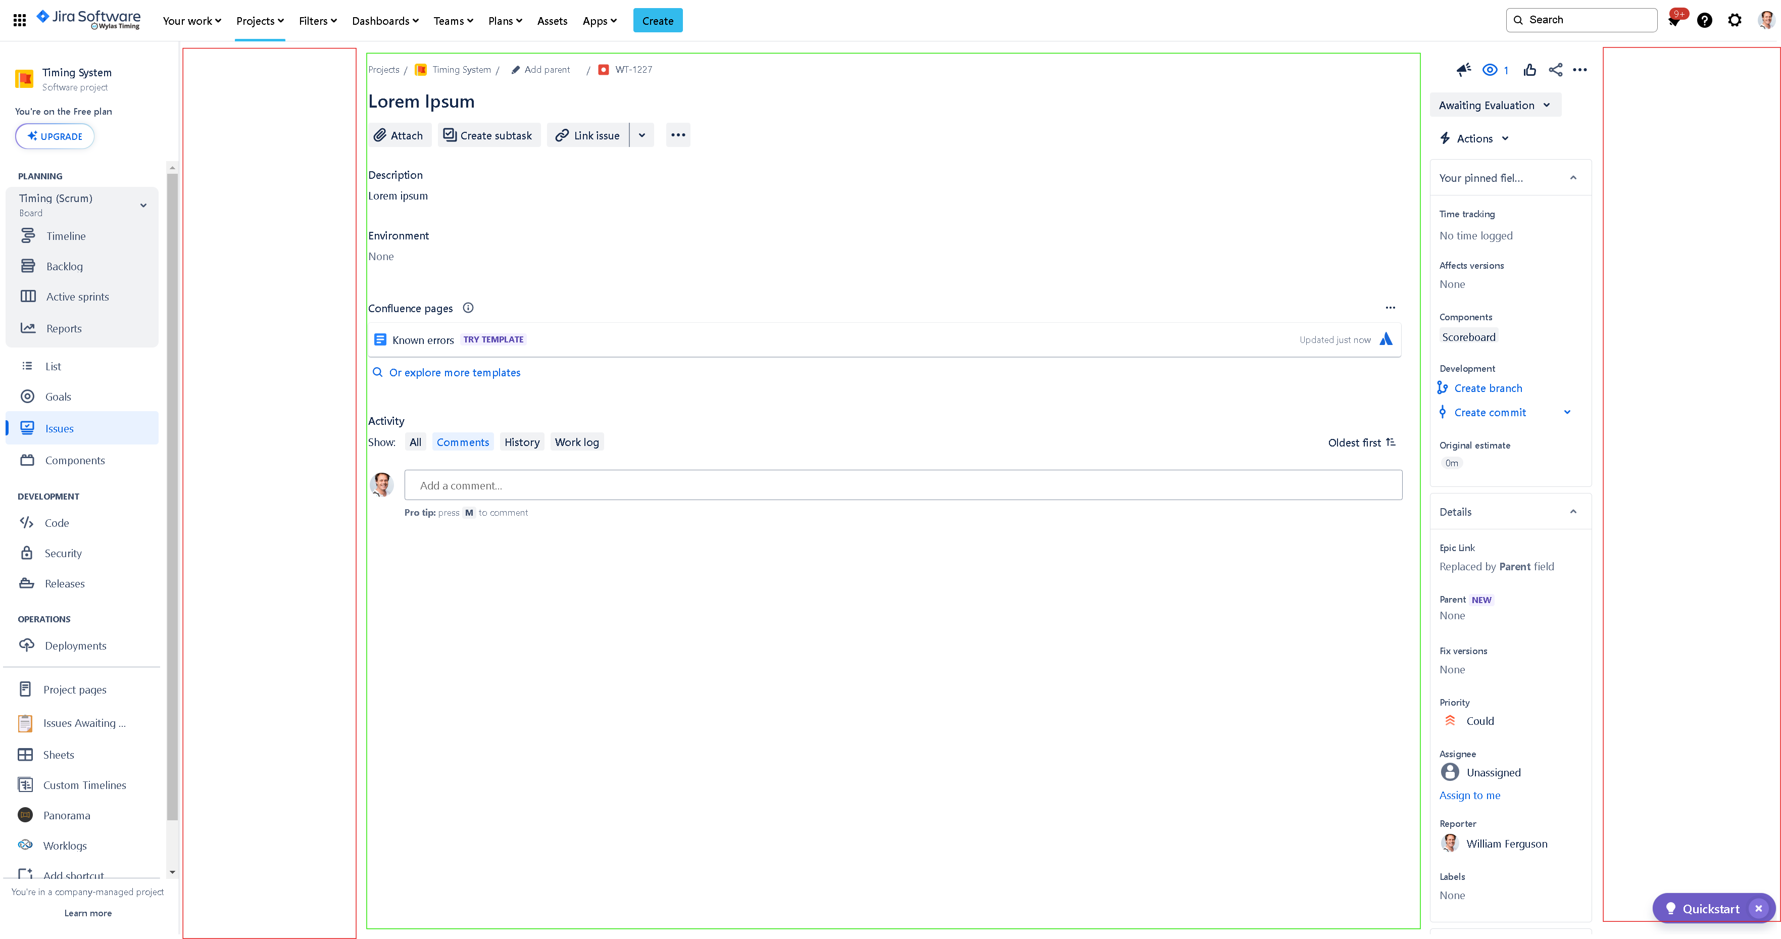Toggle the watch issue eye icon
The width and height of the screenshot is (1781, 939).
(x=1490, y=70)
